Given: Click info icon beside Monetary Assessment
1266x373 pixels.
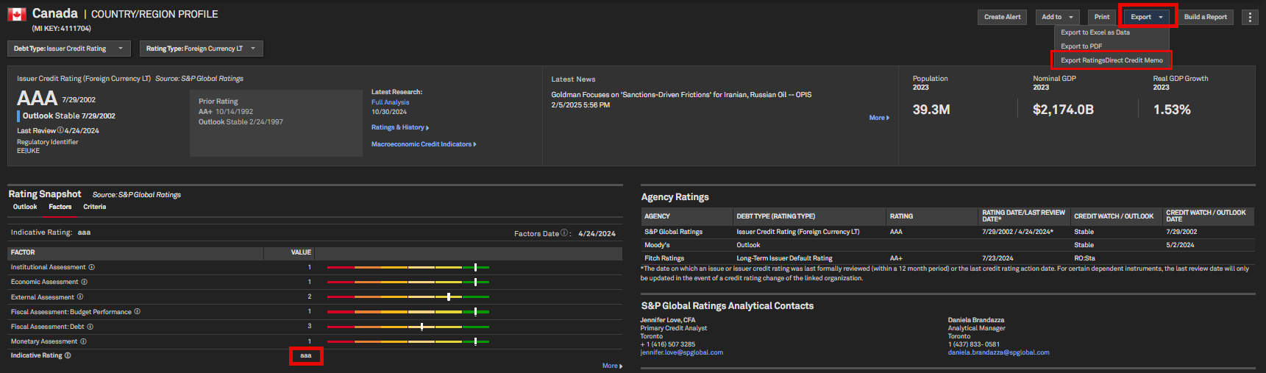Looking at the screenshot, I should click(83, 341).
